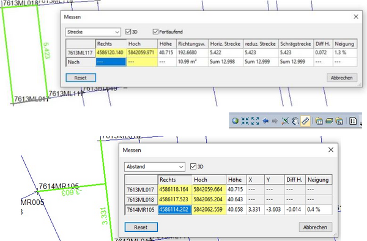Click Rechts value 4586120.140
367x241 pixels.
pyautogui.click(x=111, y=53)
